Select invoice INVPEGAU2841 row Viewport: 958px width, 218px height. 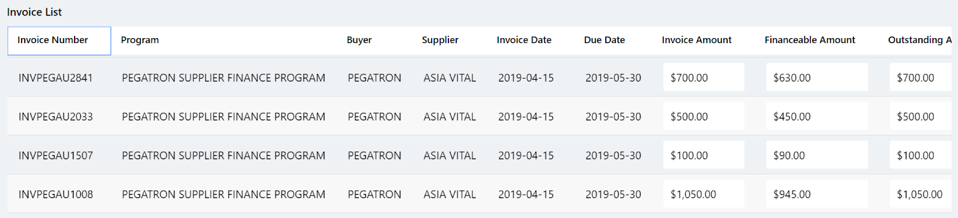point(56,78)
